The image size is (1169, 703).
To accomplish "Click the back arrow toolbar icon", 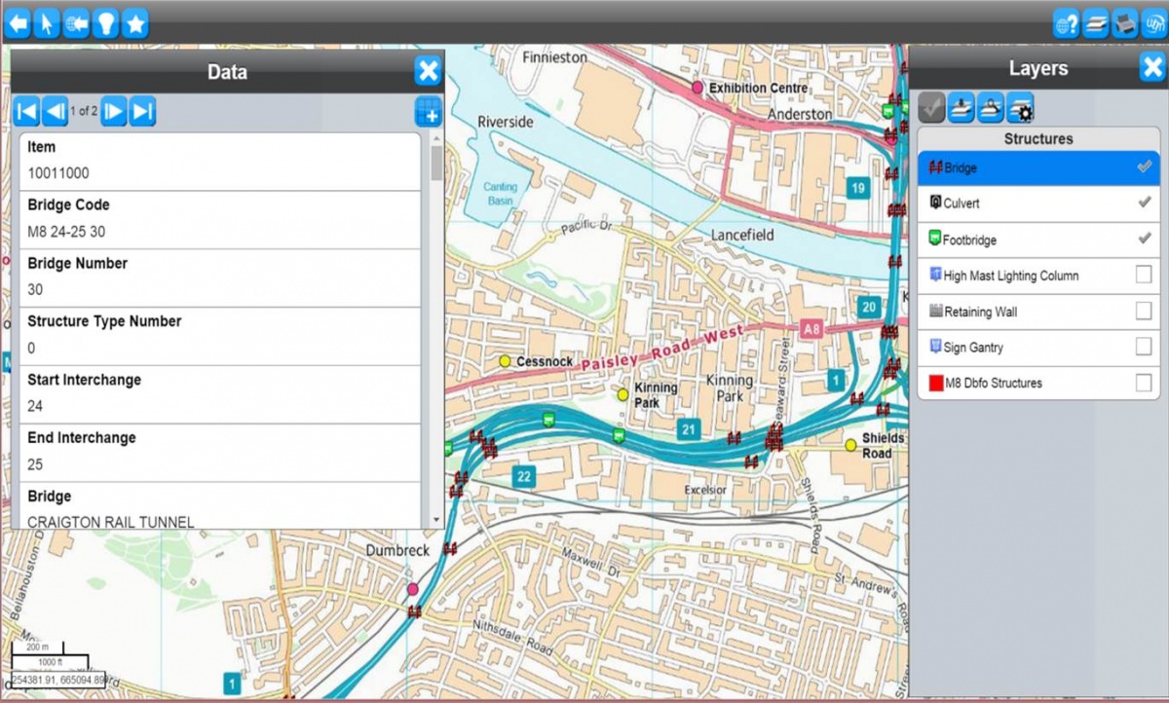I will 18,23.
